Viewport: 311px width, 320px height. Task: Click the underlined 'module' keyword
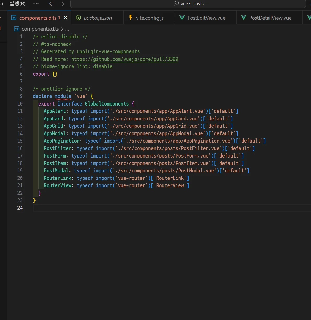coord(63,96)
